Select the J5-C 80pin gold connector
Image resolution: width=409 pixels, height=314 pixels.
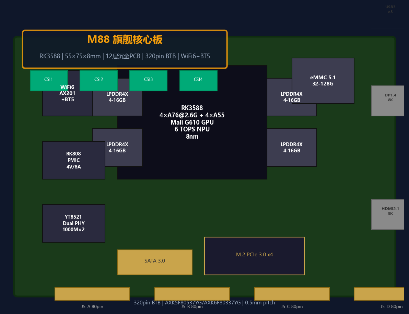pos(292,294)
